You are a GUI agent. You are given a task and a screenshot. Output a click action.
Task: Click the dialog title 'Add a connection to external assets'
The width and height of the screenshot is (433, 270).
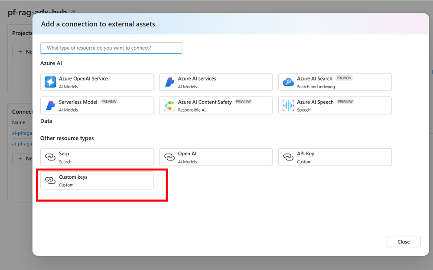click(98, 24)
